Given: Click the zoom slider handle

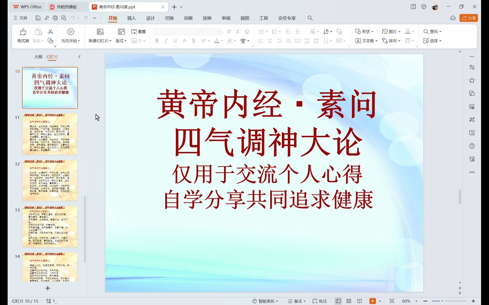Looking at the screenshot, I should [442, 301].
